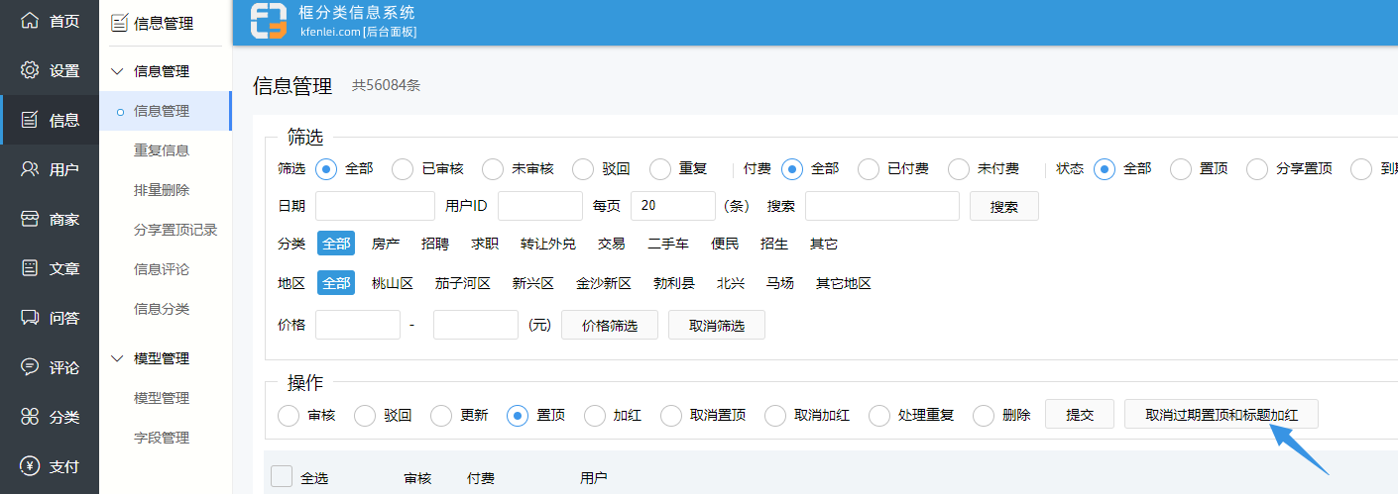Click the Home (首页) icon in sidebar
1398x494 pixels.
pos(30,21)
